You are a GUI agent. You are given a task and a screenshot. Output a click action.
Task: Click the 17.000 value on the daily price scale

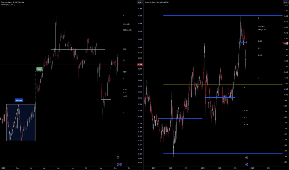(140, 16)
